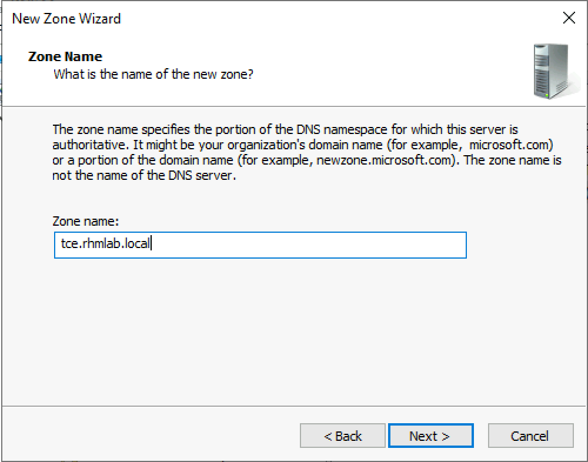This screenshot has height=462, width=588.
Task: Click the Next > button
Action: pyautogui.click(x=431, y=436)
